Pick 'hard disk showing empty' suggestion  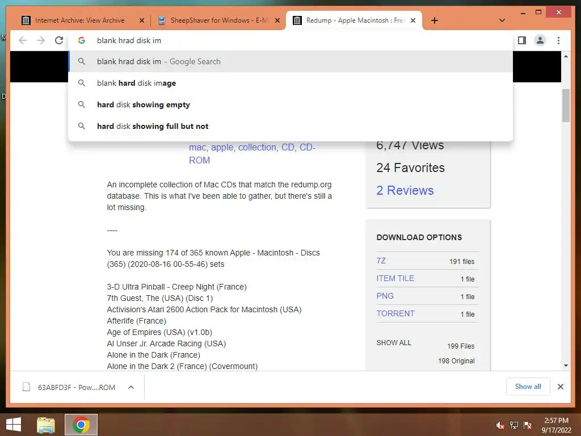click(290, 104)
